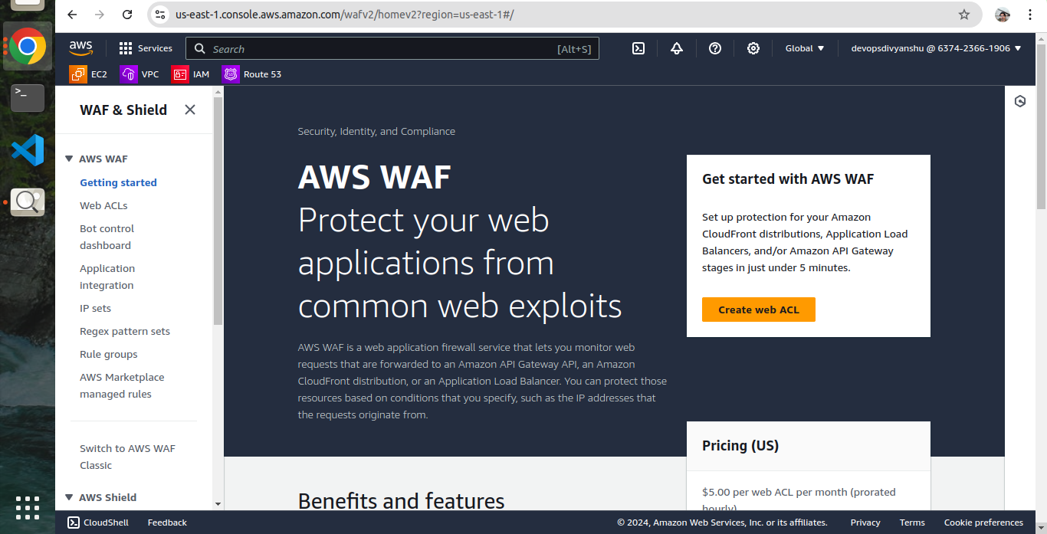Go to Web ACLs in sidebar
The width and height of the screenshot is (1047, 534).
tap(103, 205)
